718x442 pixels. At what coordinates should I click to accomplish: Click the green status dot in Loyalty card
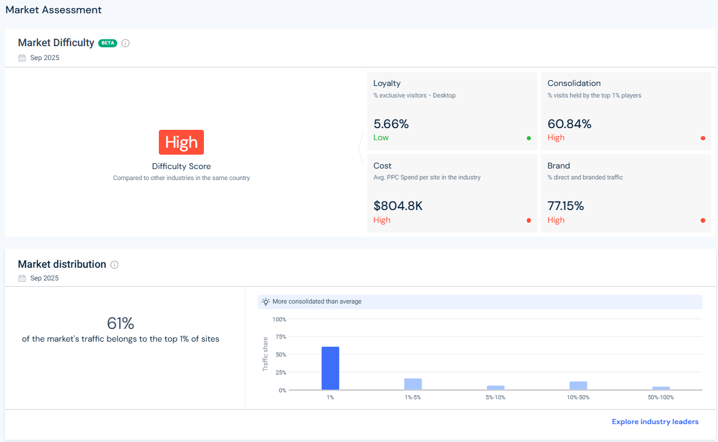[529, 138]
